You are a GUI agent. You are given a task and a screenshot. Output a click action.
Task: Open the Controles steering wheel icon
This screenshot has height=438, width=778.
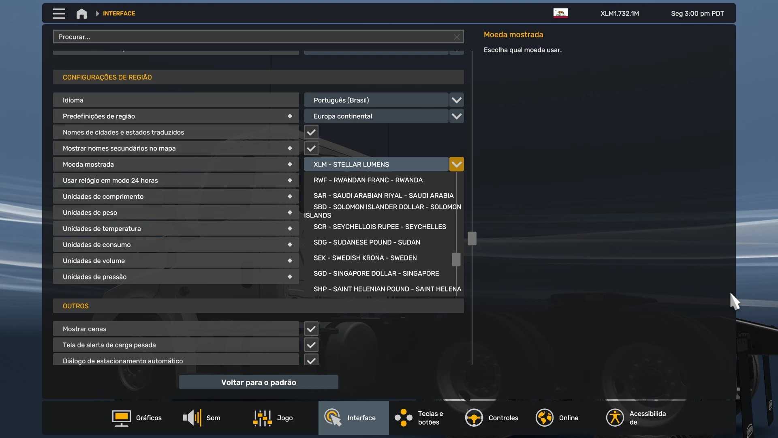click(474, 418)
